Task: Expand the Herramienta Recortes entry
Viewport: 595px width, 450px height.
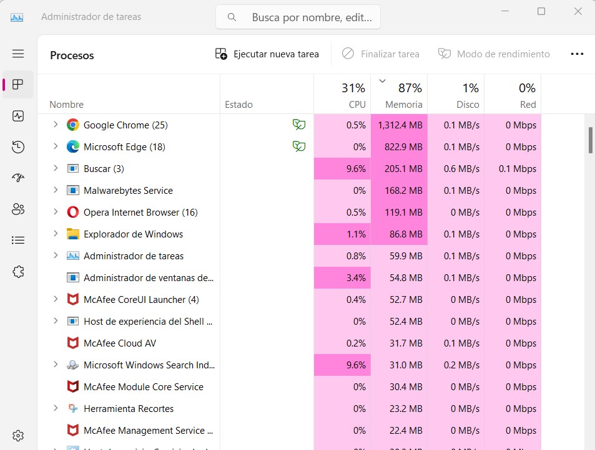Action: pos(56,408)
